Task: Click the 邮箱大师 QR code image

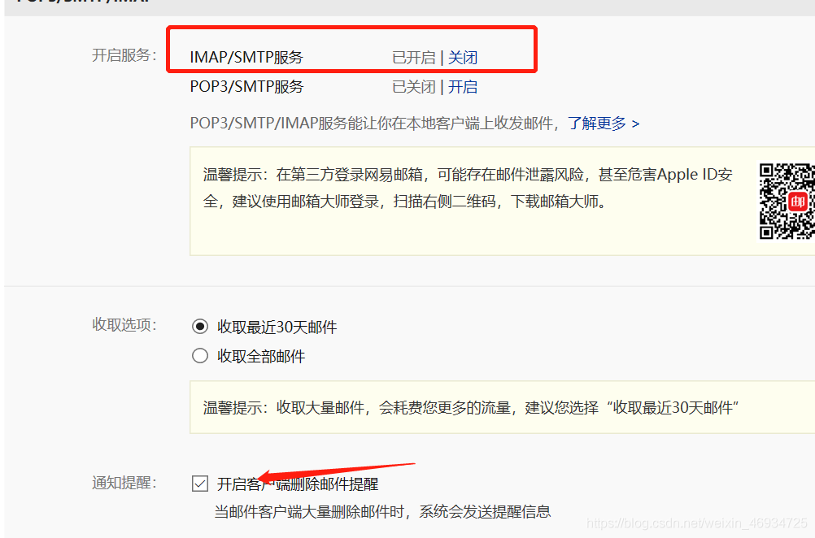Action: pos(787,201)
